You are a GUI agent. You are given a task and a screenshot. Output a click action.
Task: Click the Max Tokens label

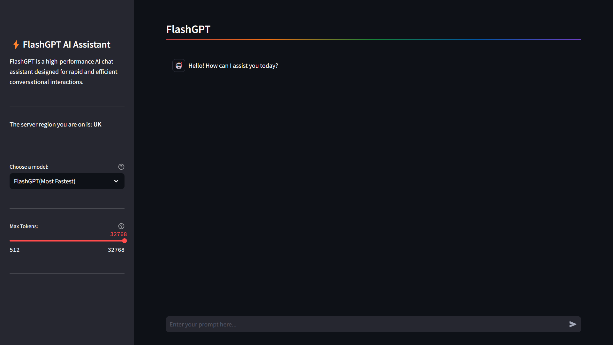pyautogui.click(x=24, y=226)
